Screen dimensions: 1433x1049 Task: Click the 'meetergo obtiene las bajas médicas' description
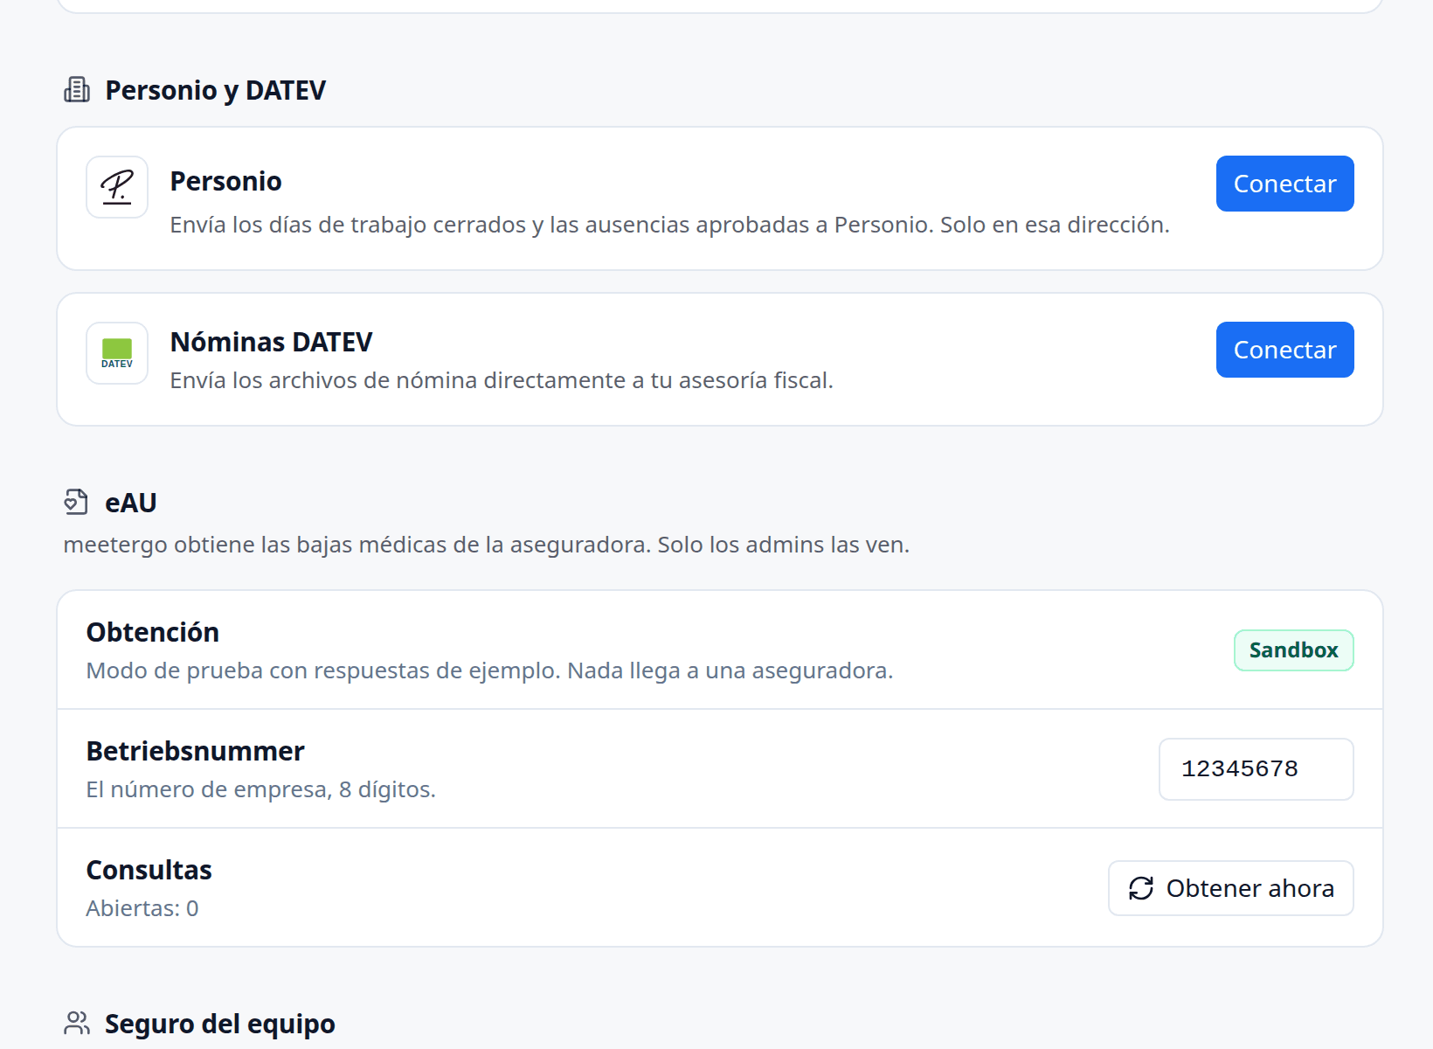tap(486, 545)
